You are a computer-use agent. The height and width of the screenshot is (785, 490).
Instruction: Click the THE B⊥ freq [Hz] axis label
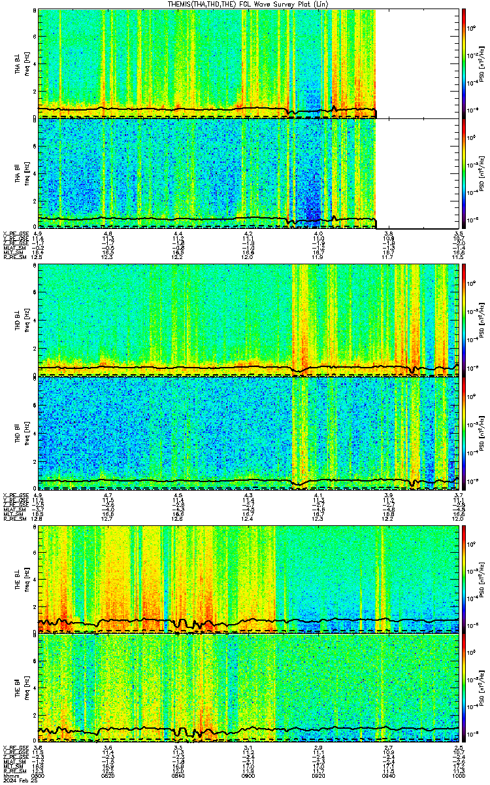26,578
